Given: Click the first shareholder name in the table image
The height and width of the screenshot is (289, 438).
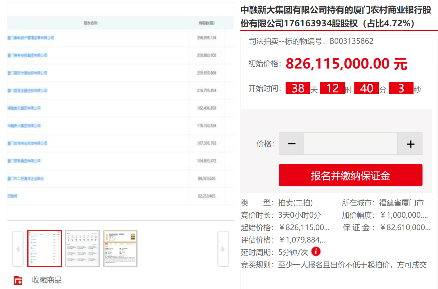Looking at the screenshot, I should click(31, 38).
